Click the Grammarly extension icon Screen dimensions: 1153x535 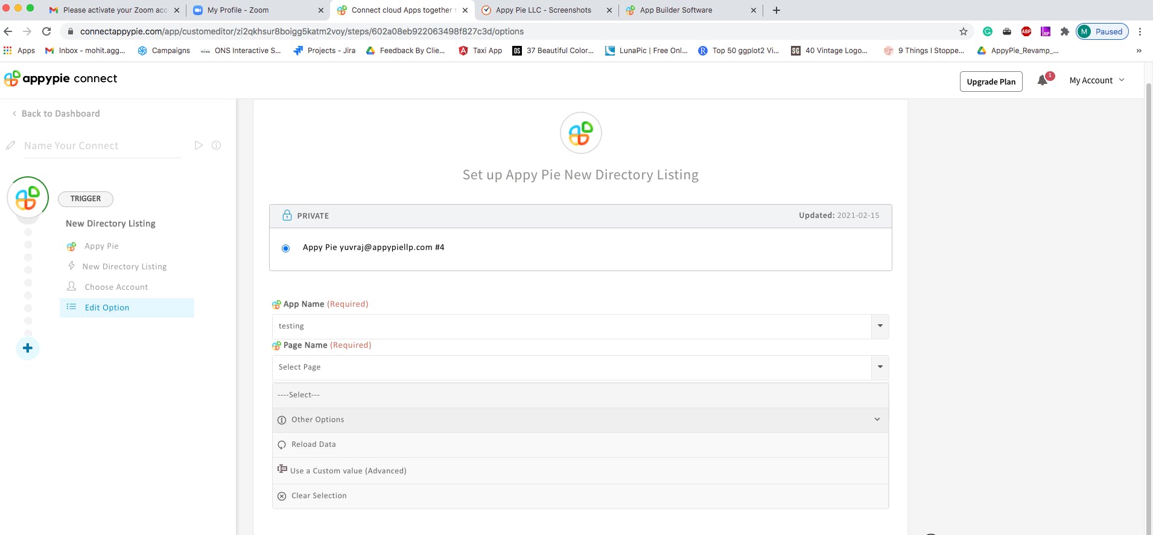(988, 31)
